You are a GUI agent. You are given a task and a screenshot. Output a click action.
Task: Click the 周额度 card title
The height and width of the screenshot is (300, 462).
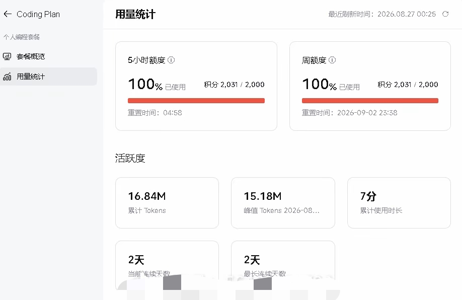[x=314, y=60]
